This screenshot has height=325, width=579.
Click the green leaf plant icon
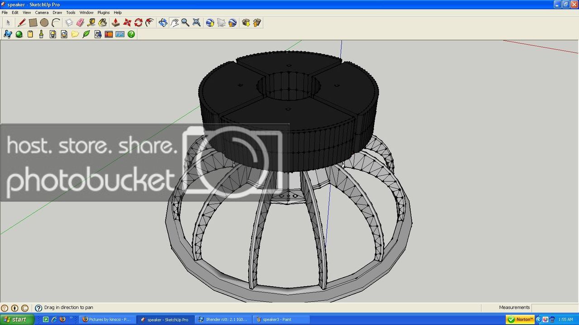[86, 34]
